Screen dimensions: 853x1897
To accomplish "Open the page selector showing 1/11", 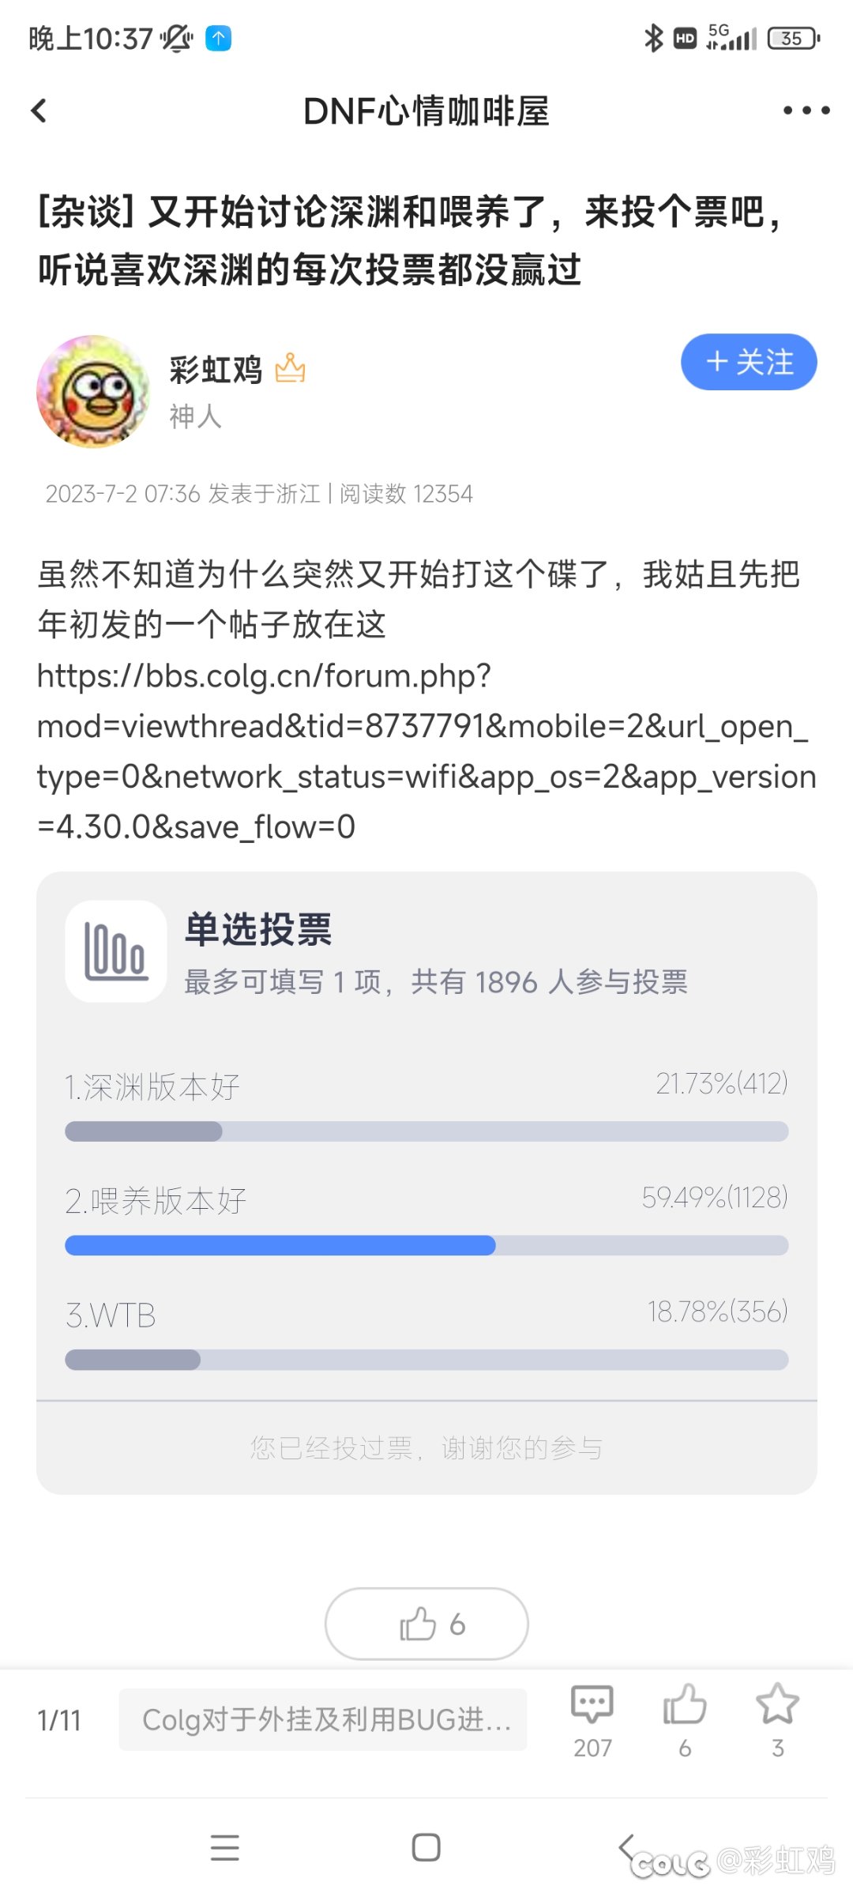I will pos(59,1720).
